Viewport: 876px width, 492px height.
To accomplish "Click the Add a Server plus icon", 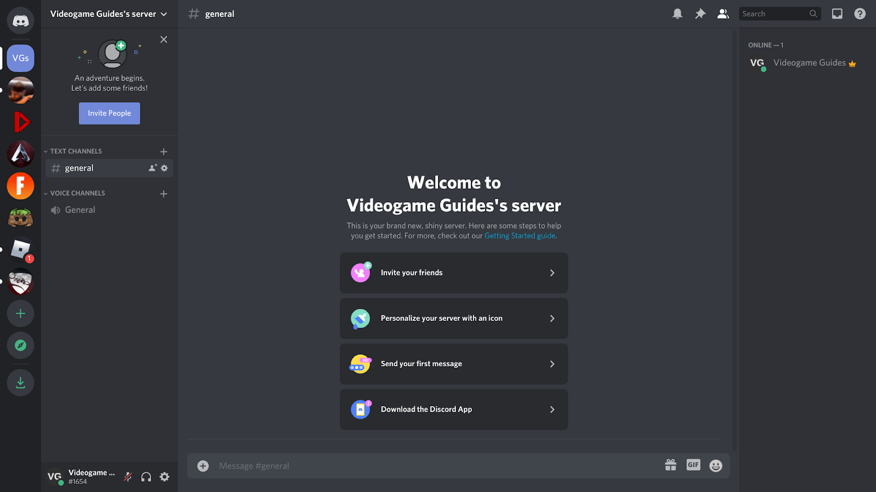I will click(x=20, y=314).
